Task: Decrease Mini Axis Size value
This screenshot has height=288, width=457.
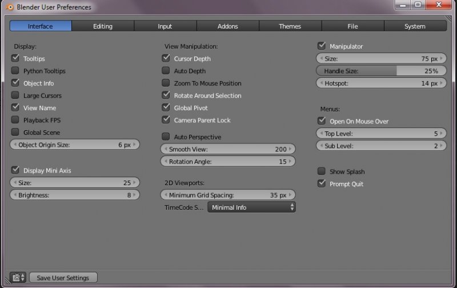Action: coord(15,182)
